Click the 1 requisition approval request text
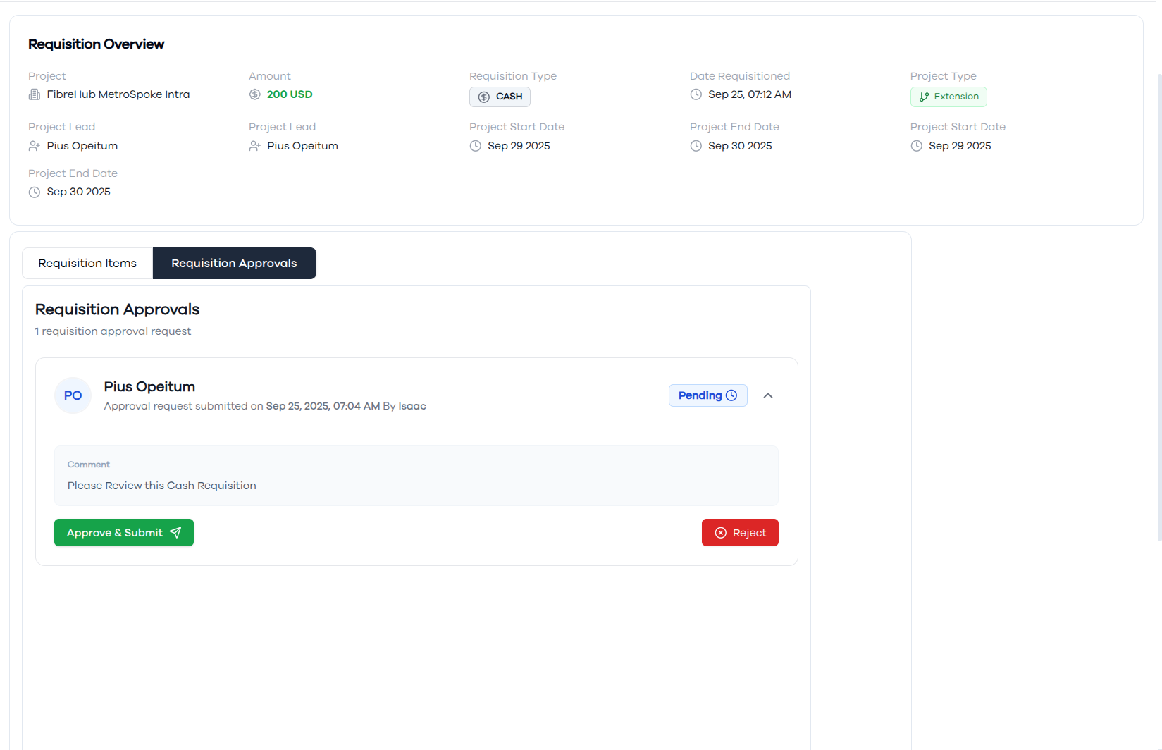 (x=113, y=331)
